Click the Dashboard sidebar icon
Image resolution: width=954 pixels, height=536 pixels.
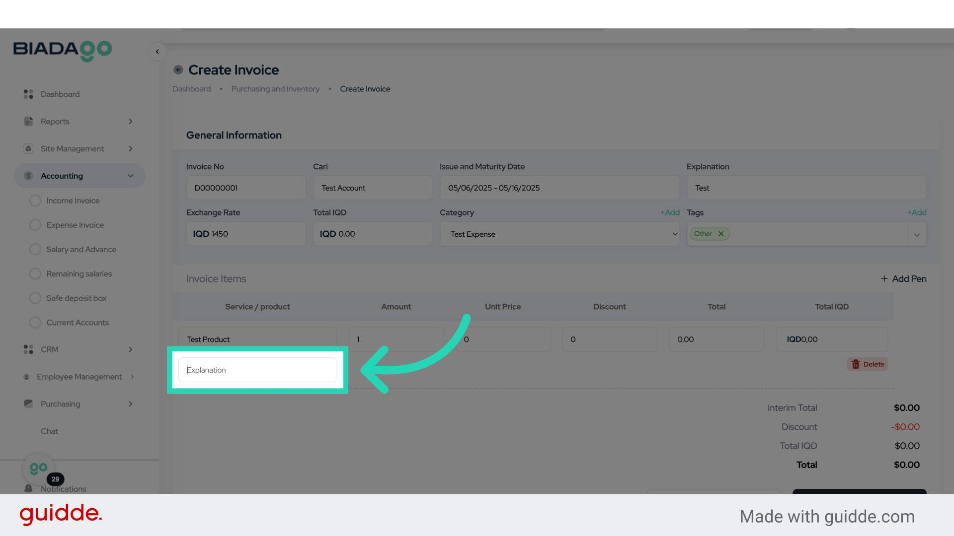[x=28, y=94]
